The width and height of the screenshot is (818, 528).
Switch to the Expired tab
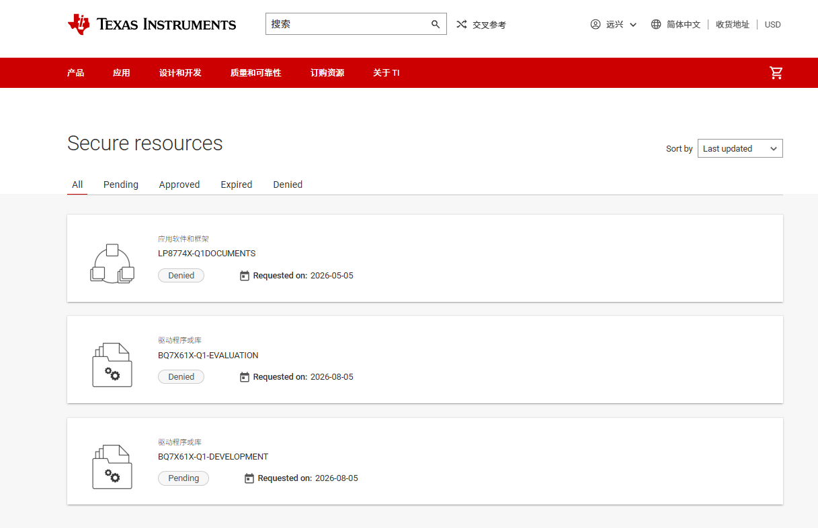point(237,184)
